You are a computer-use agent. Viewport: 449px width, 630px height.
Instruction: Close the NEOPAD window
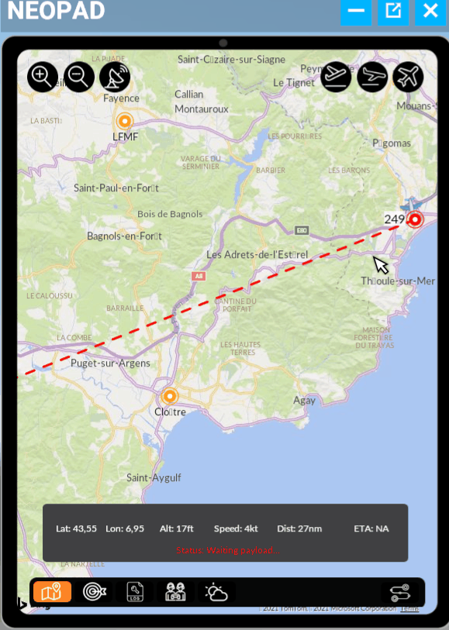tap(430, 12)
